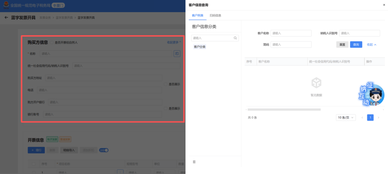Tick 是否展示 checkbox beside bank info
Screen dimensions: 388x174
coord(166,108)
